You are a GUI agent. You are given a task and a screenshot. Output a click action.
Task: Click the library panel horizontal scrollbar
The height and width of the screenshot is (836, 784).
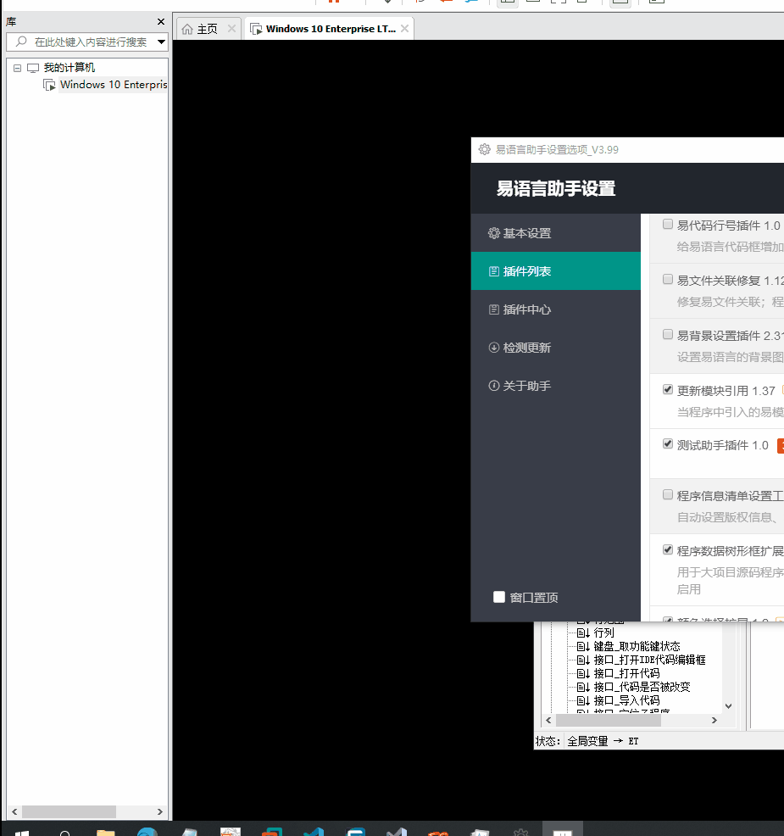coord(69,811)
